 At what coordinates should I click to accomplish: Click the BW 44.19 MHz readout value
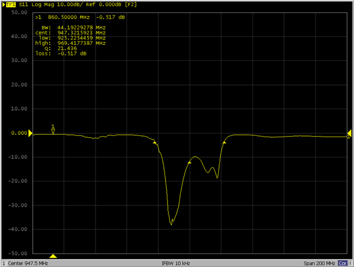point(81,28)
